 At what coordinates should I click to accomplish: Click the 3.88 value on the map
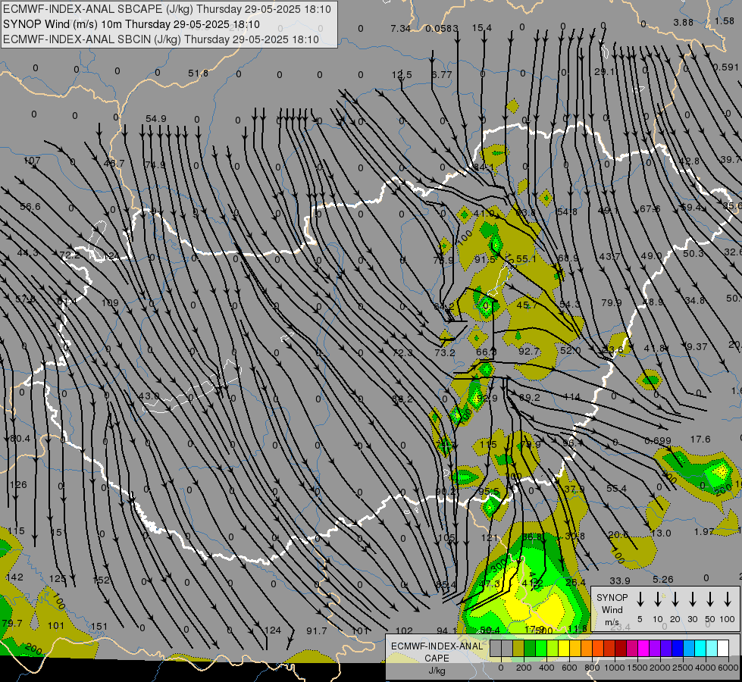point(684,23)
